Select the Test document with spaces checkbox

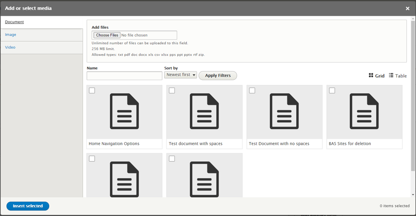[172, 90]
